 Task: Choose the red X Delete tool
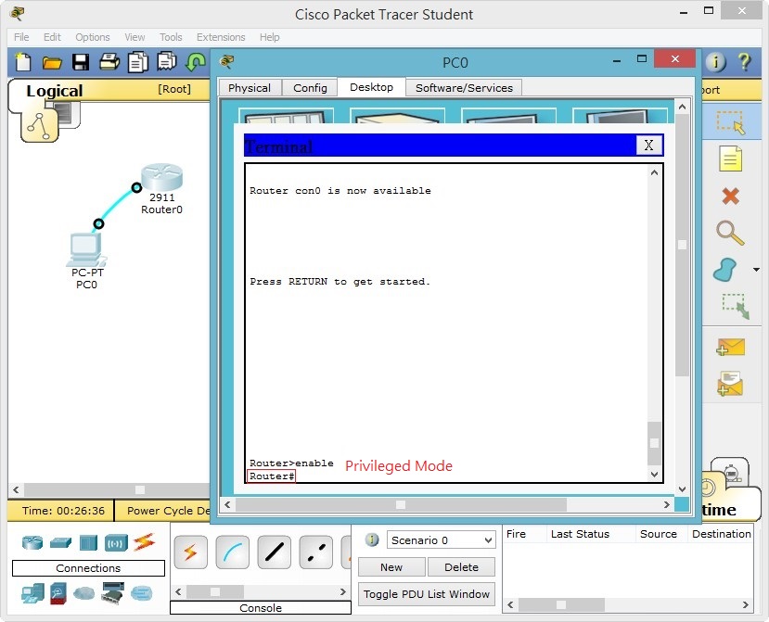point(730,197)
